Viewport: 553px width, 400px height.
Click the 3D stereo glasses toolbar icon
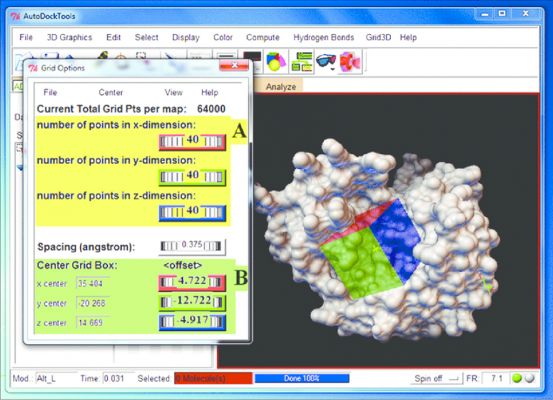click(x=325, y=63)
